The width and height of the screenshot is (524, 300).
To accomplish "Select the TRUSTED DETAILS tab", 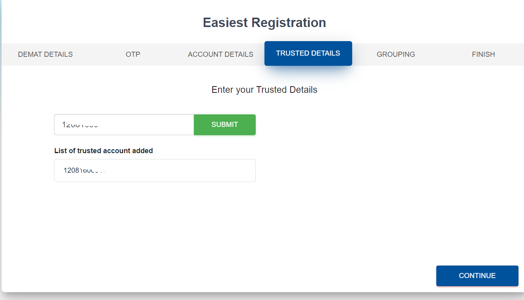I will 308,53.
